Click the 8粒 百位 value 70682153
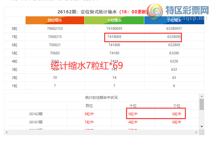The width and height of the screenshot is (212, 143). coord(55,28)
